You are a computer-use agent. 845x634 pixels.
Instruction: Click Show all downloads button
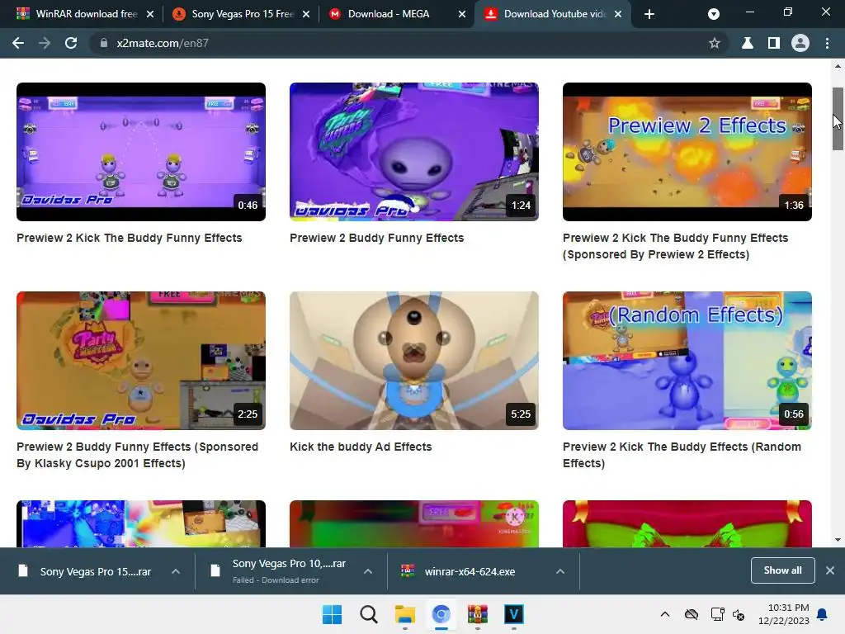(782, 570)
